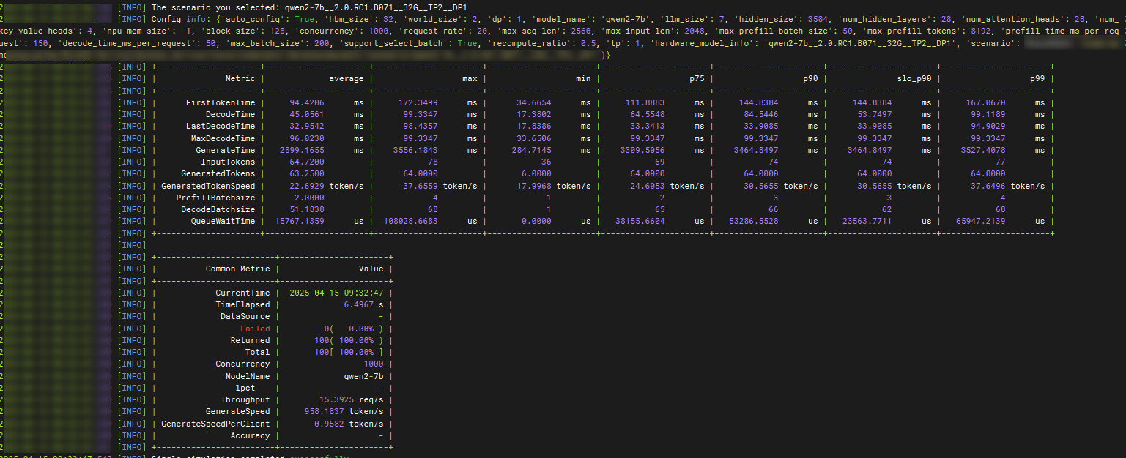Select the p75 value 111.8883
The width and height of the screenshot is (1126, 458).
[x=645, y=102]
